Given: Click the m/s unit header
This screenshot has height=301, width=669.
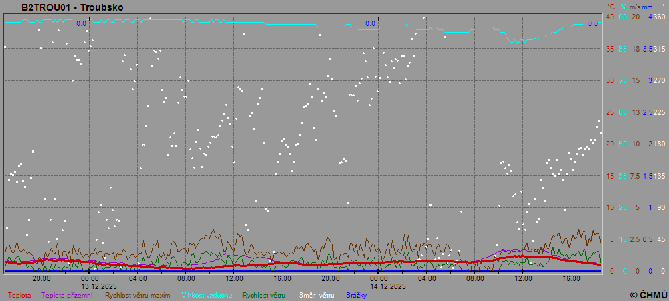Looking at the screenshot, I should pyautogui.click(x=634, y=7).
